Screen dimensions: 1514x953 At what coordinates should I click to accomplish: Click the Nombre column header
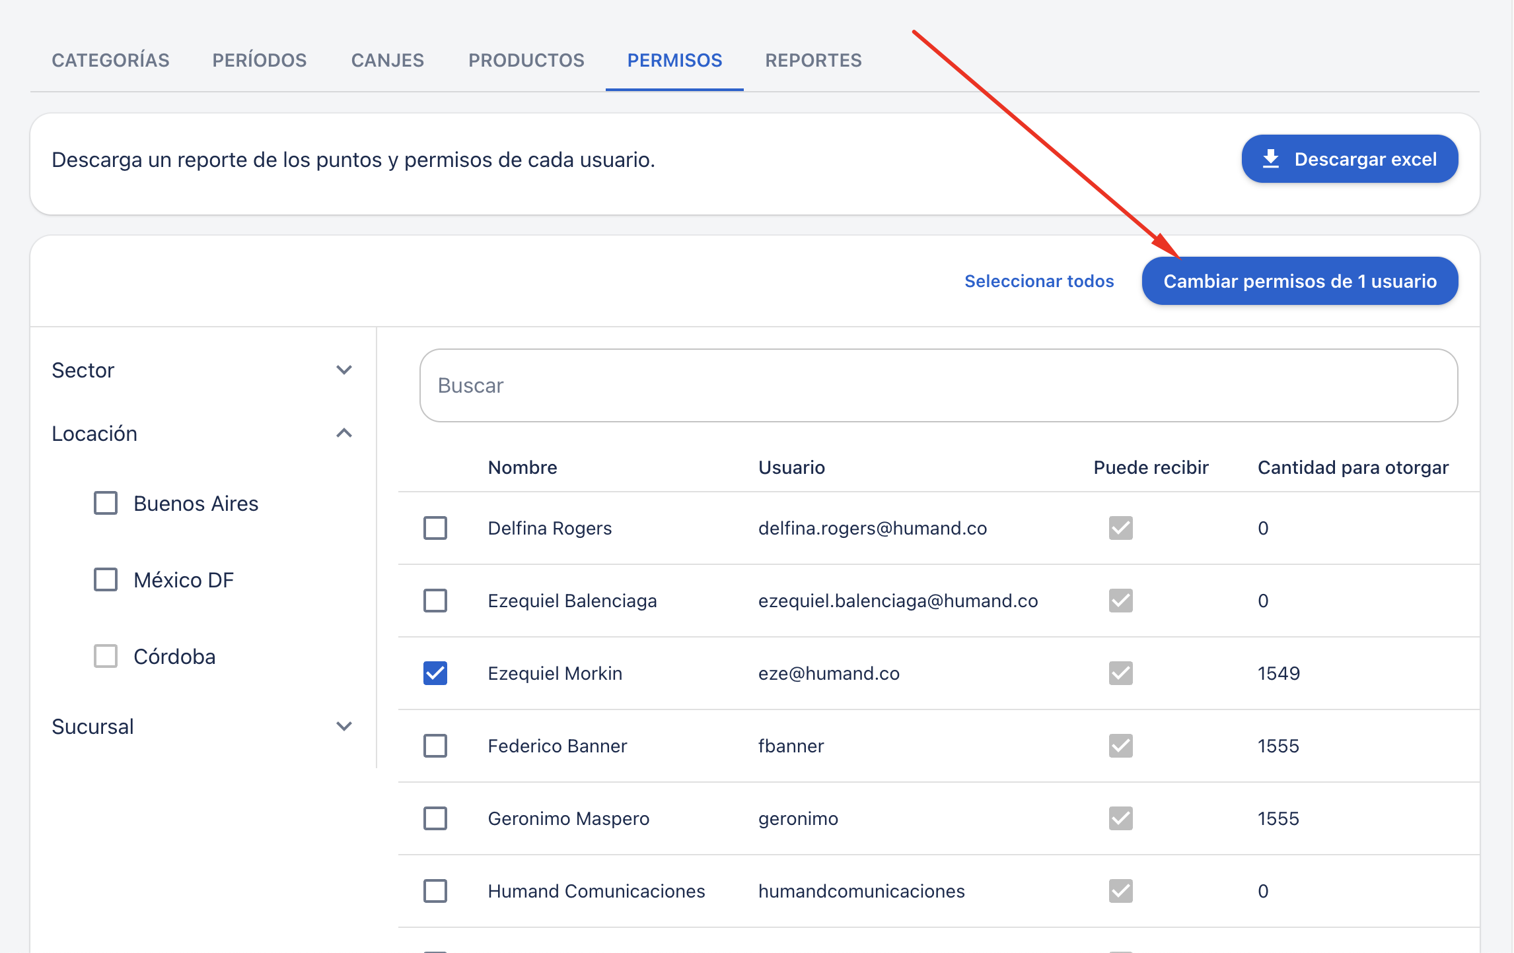[x=523, y=467]
